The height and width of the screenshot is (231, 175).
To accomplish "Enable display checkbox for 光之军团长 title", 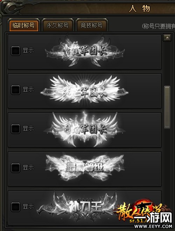I will pyautogui.click(x=15, y=90).
